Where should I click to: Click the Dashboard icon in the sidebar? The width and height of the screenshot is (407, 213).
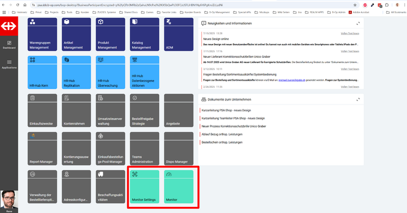9,43
